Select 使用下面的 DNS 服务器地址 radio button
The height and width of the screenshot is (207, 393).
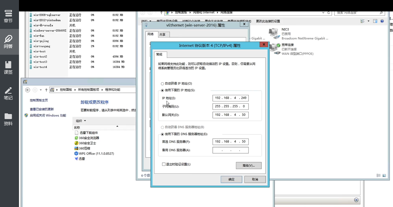[162, 134]
